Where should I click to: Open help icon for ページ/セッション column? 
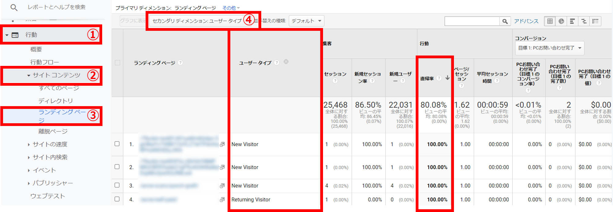[x=462, y=86]
